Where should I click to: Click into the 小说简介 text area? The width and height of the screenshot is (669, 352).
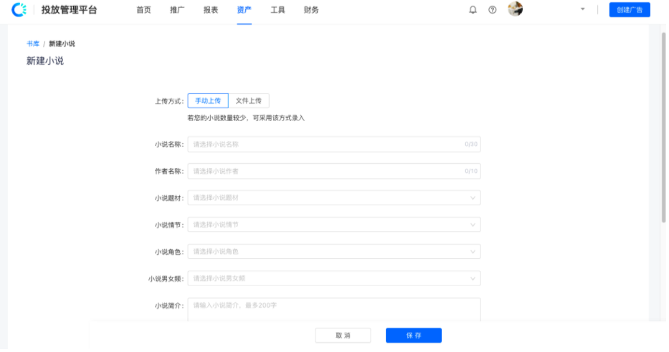click(334, 310)
